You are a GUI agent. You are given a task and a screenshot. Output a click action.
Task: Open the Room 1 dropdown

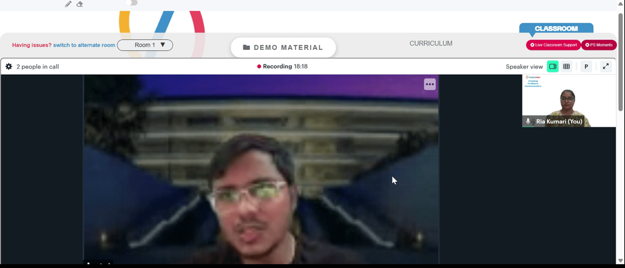click(x=145, y=45)
